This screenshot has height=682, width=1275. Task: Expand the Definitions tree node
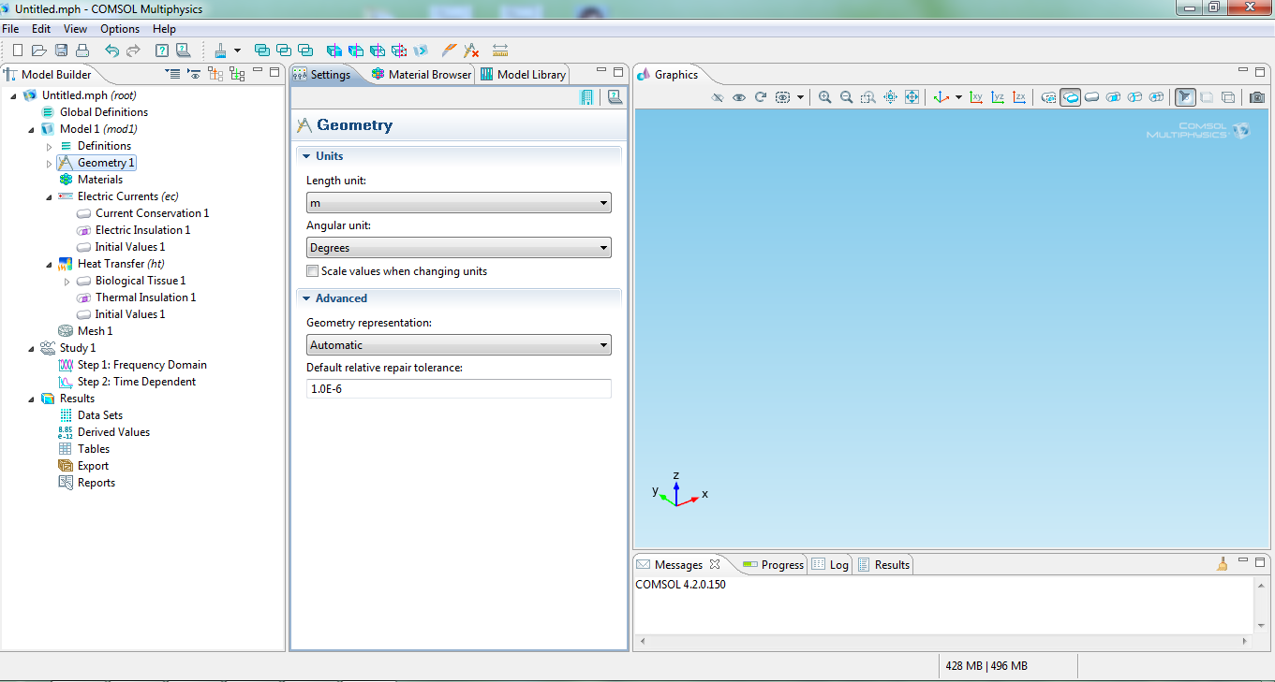(x=50, y=147)
